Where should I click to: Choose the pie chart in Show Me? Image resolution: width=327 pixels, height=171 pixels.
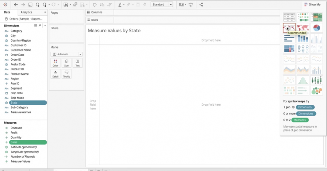point(317,28)
